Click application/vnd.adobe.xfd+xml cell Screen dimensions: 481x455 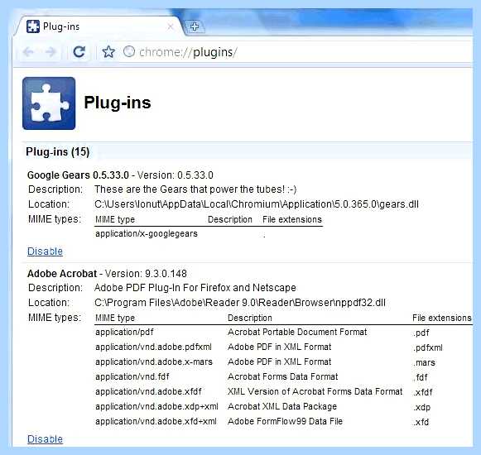[156, 421]
